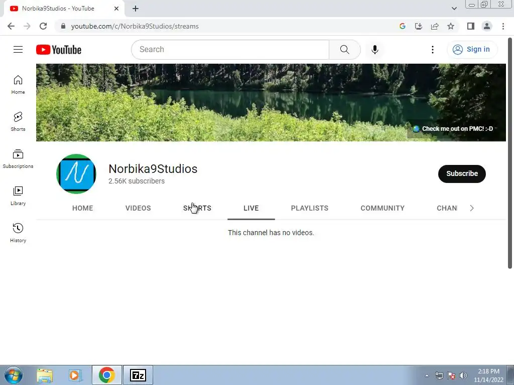Start voice search with the microphone icon
514x385 pixels.
(x=374, y=50)
